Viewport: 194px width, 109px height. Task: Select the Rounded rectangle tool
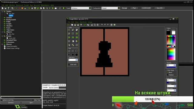(x=77, y=37)
